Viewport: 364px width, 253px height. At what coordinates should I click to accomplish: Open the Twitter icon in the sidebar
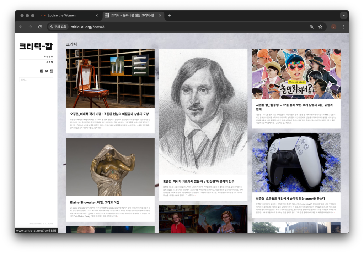click(47, 71)
